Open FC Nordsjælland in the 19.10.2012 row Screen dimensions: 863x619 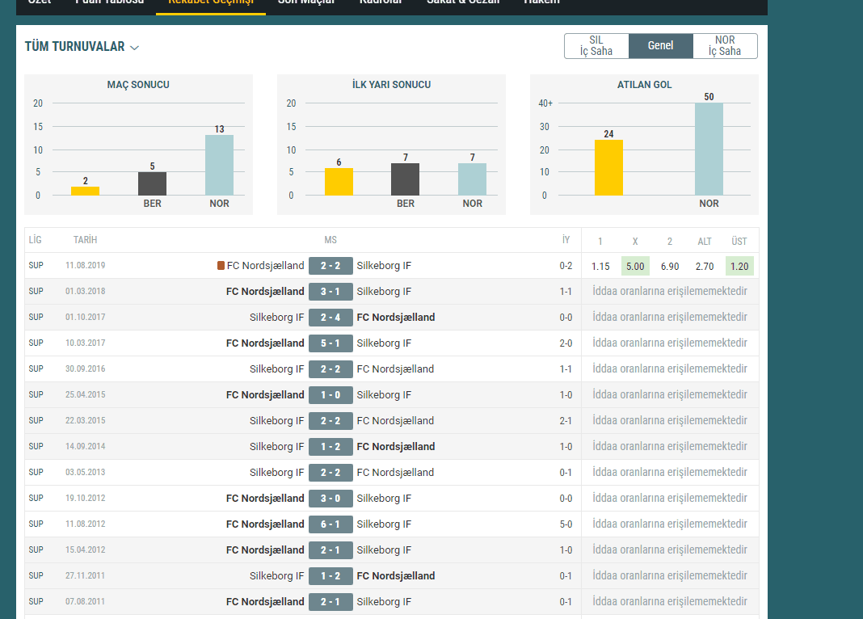pos(265,499)
